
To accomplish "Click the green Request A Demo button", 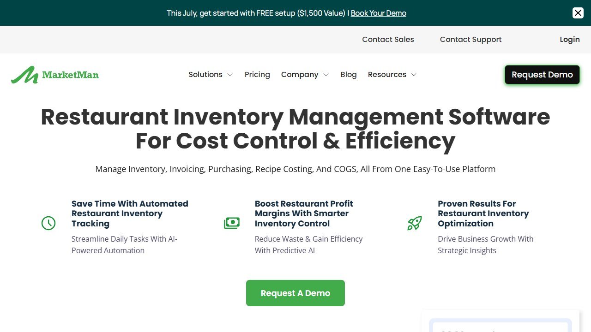I will point(295,293).
